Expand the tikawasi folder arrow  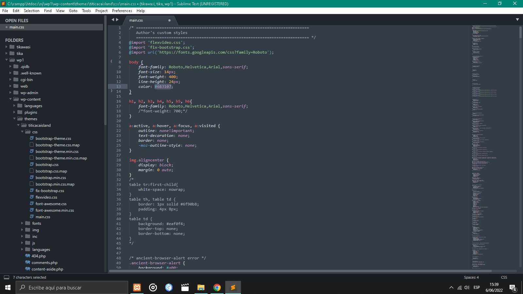click(7, 47)
